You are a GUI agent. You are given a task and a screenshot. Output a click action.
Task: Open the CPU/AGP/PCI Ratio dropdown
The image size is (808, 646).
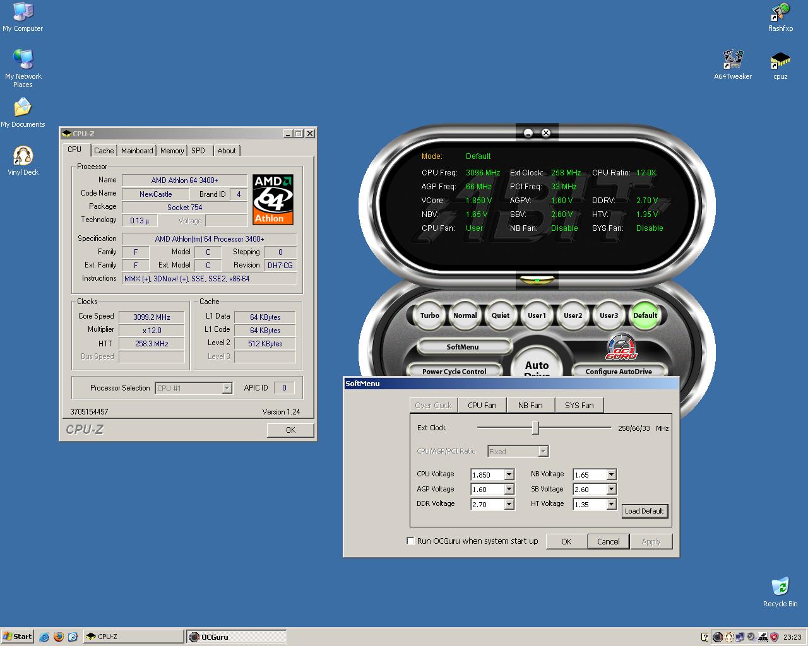(542, 452)
